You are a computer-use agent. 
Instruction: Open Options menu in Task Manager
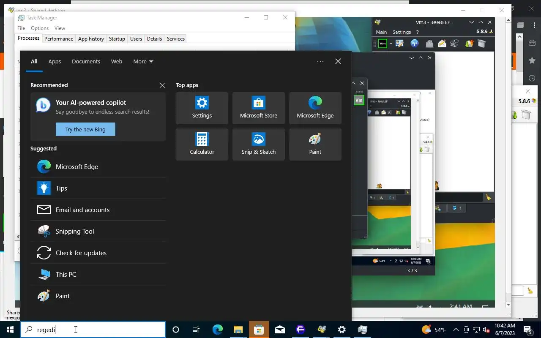pos(40,28)
